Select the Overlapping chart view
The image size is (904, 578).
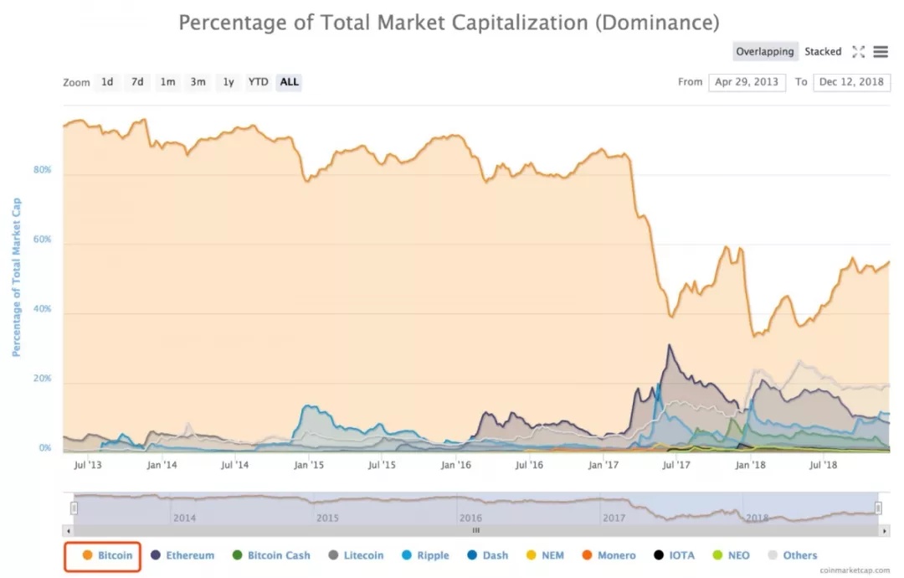point(765,51)
